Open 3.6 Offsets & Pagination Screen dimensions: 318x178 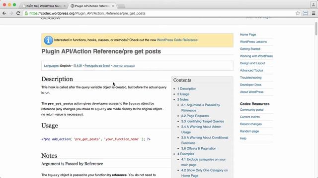pos(199,148)
